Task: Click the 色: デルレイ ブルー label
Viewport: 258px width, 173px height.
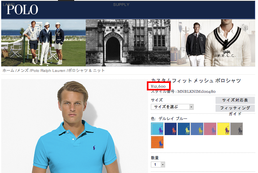Action: pyautogui.click(x=169, y=118)
